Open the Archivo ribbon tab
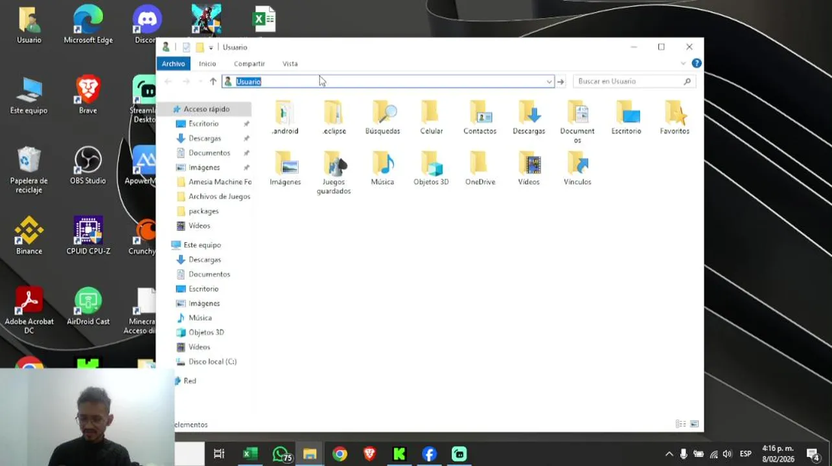The image size is (832, 466). coord(173,63)
